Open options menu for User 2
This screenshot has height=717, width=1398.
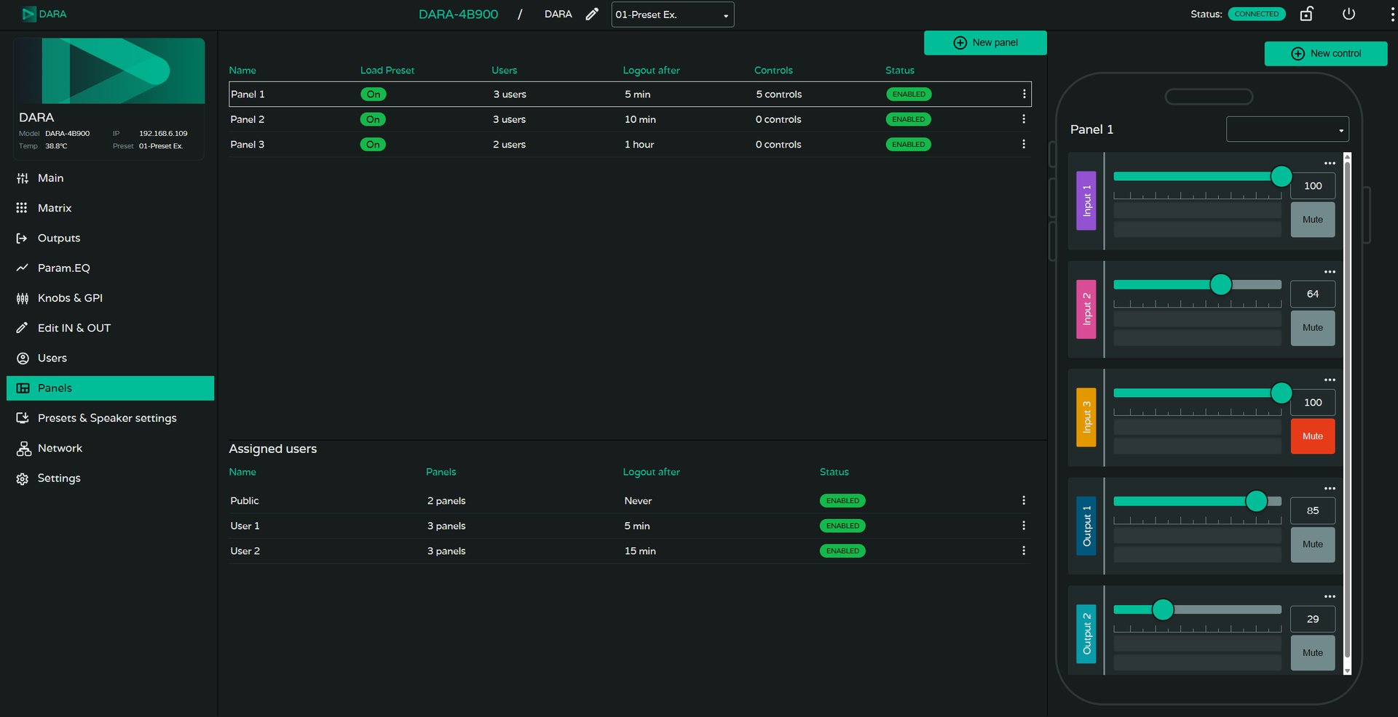[x=1024, y=550]
